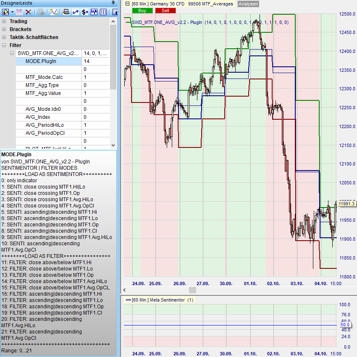
Task: Click the red Sell button
Action: pyautogui.click(x=165, y=10)
